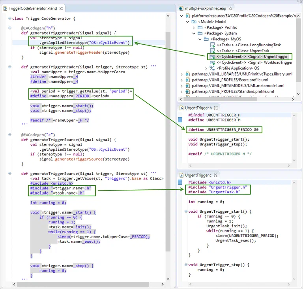Click model tree horizontal scrollbar right arrow
303x289 pixels.
[293, 99]
